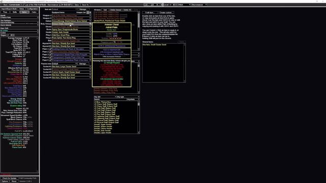The width and height of the screenshot is (326, 183).
Task: Open the Socket #1 jewel dropdown
Action: tap(71, 67)
